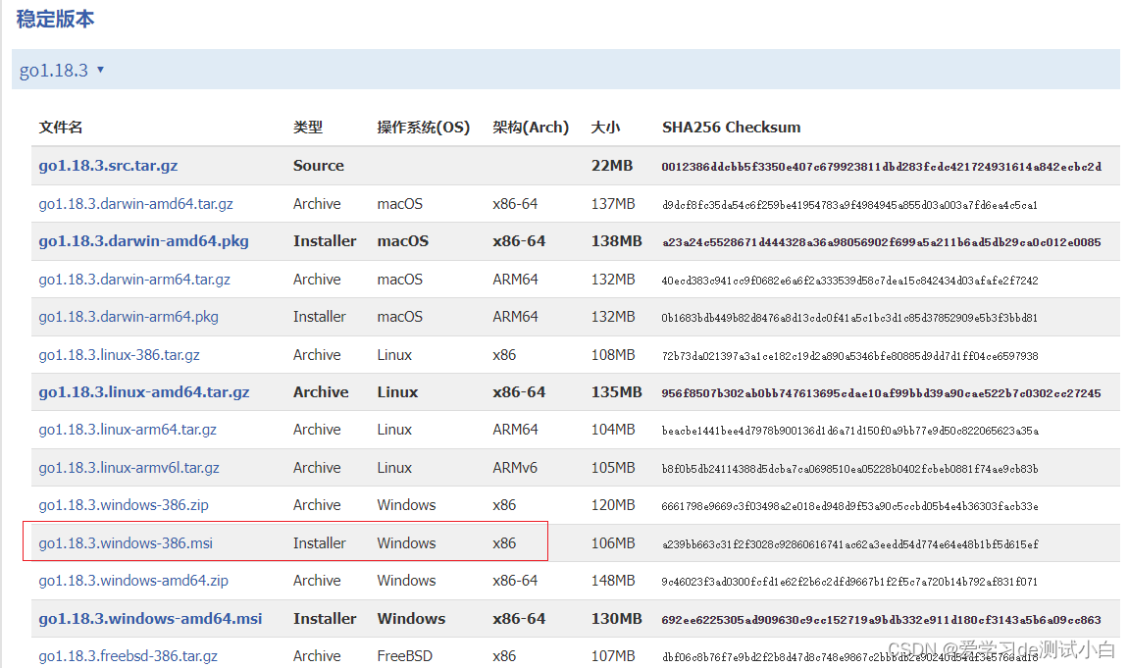Select ARM64 cell in linux-arm64 row
Screen dimensions: 1129x668
coord(515,430)
